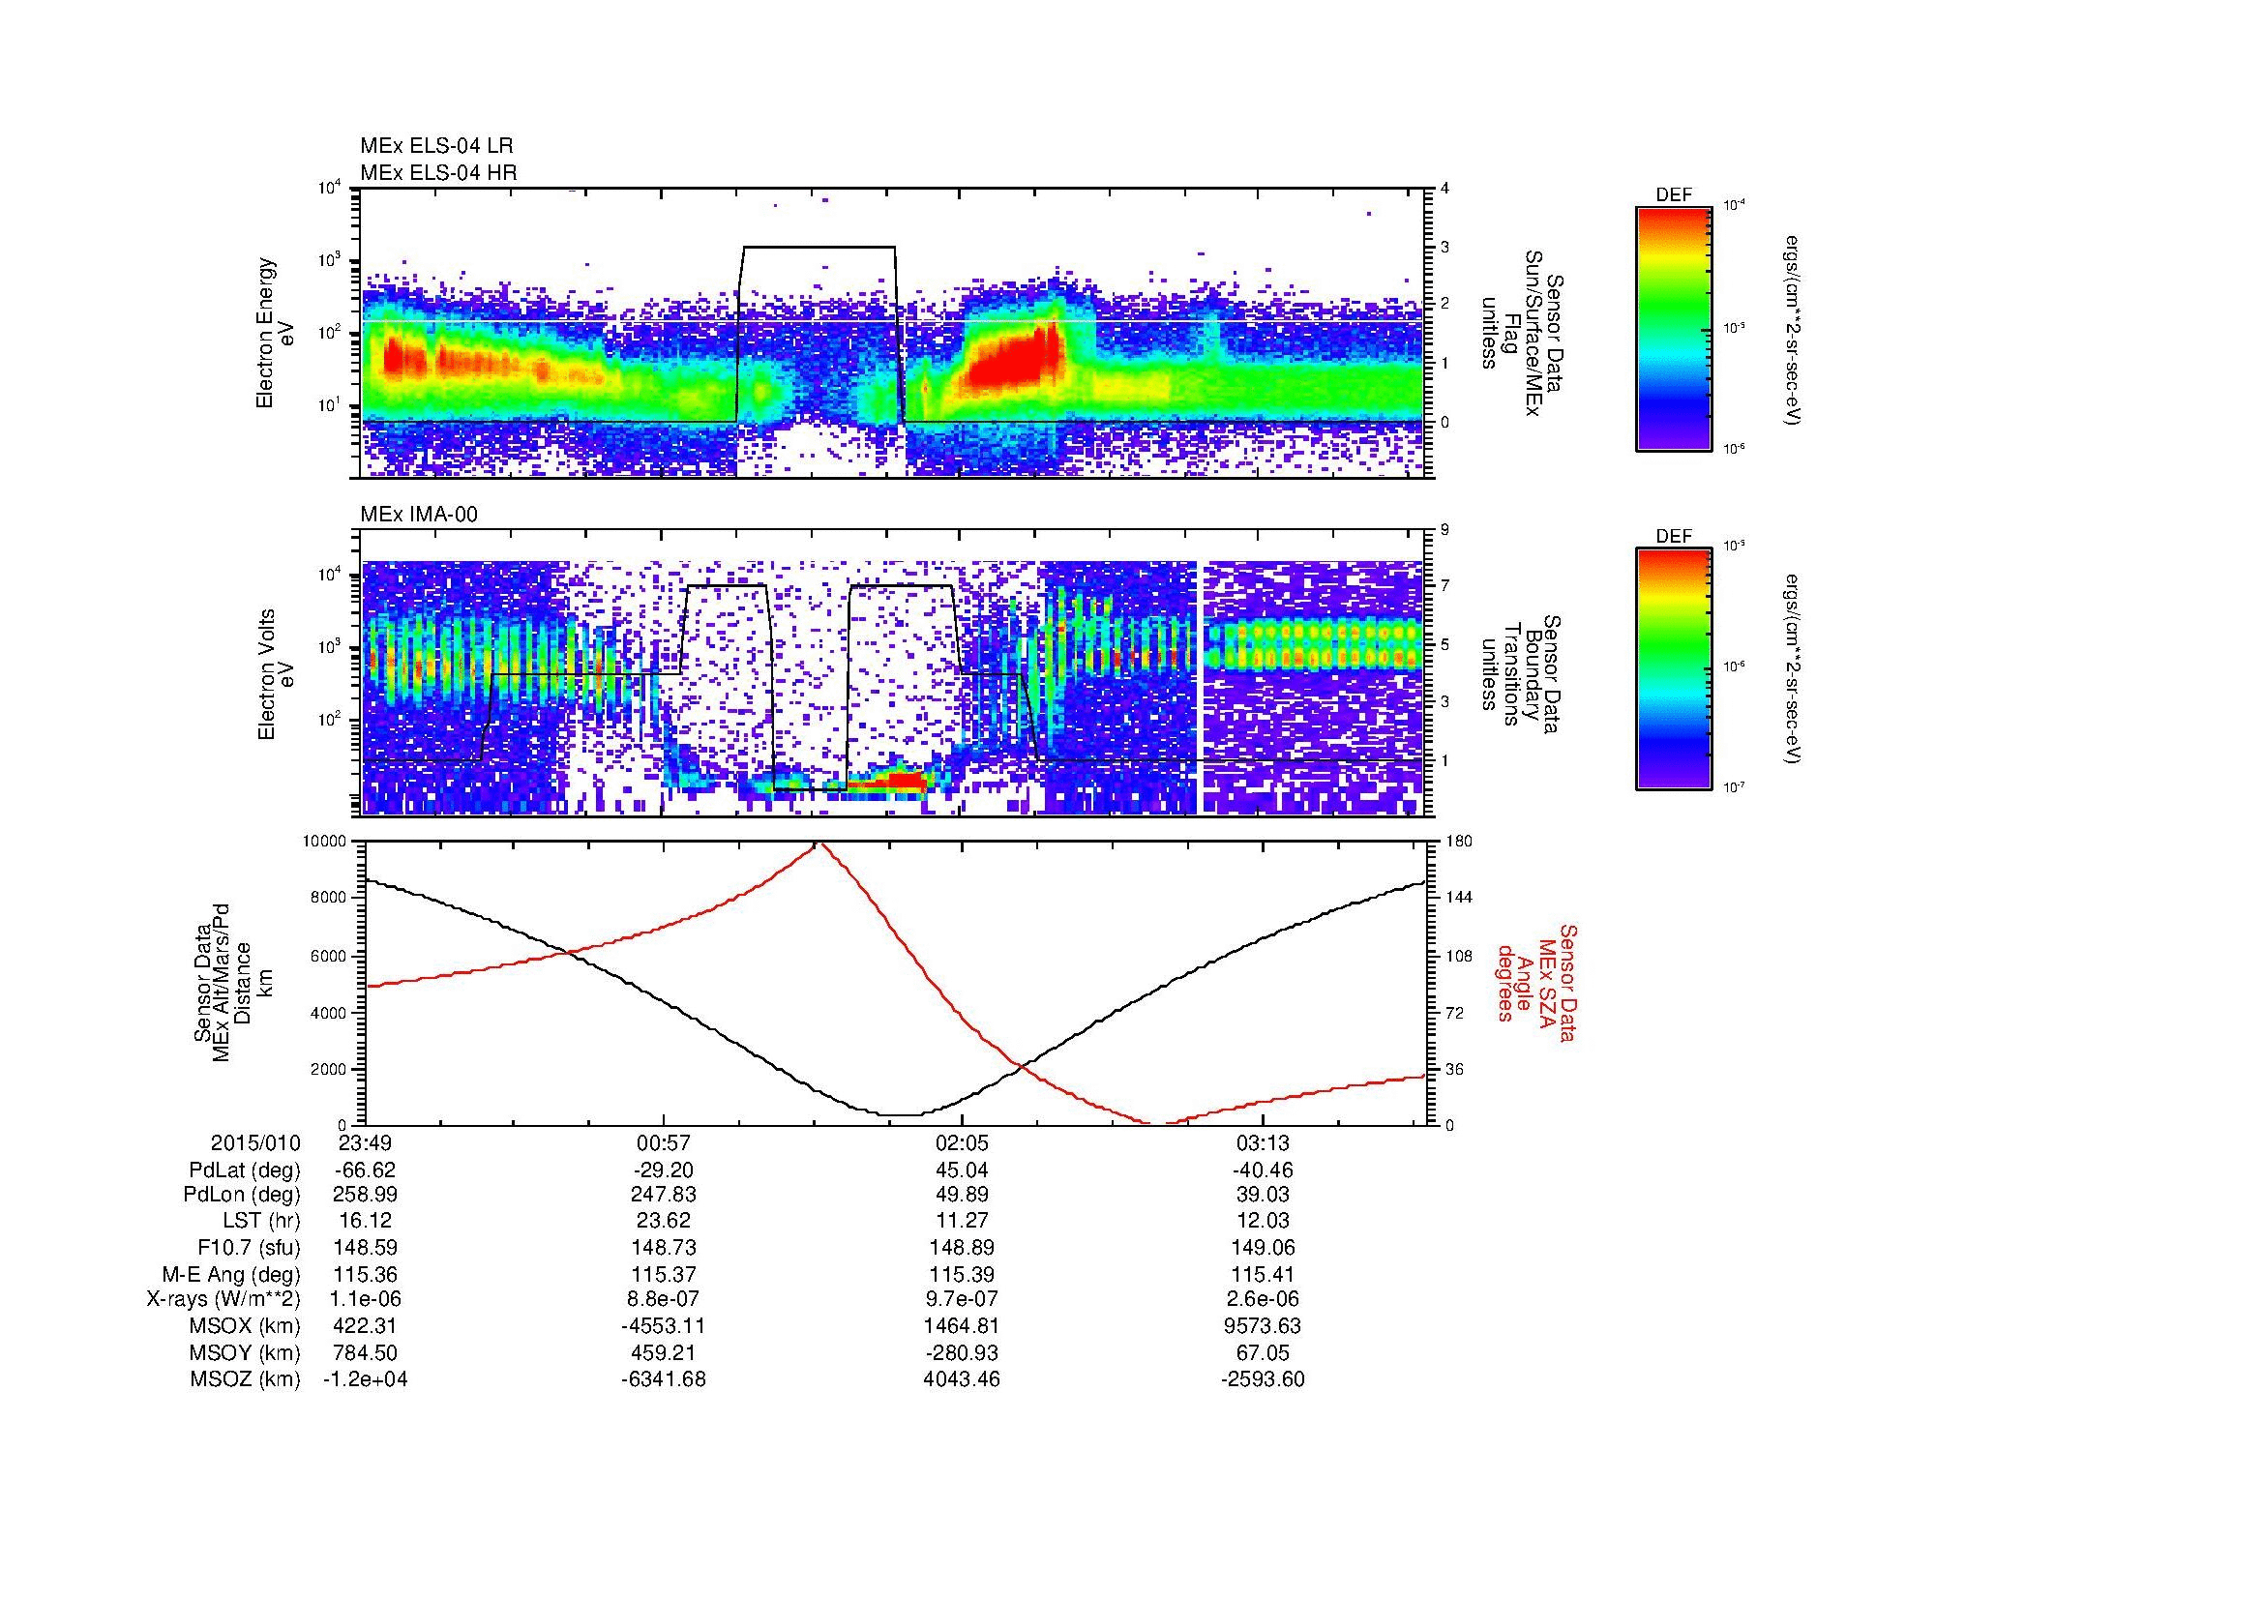
Task: Click the LST value '11.27'
Action: 962,1222
